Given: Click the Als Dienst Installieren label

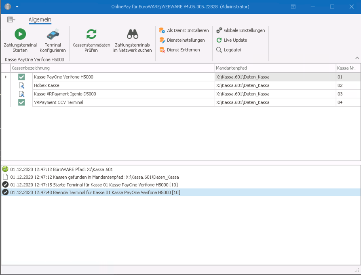Looking at the screenshot, I should 188,30.
